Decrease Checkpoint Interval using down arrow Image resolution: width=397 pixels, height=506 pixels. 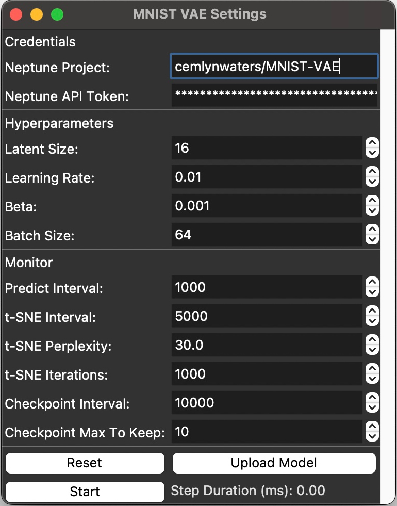tap(372, 407)
